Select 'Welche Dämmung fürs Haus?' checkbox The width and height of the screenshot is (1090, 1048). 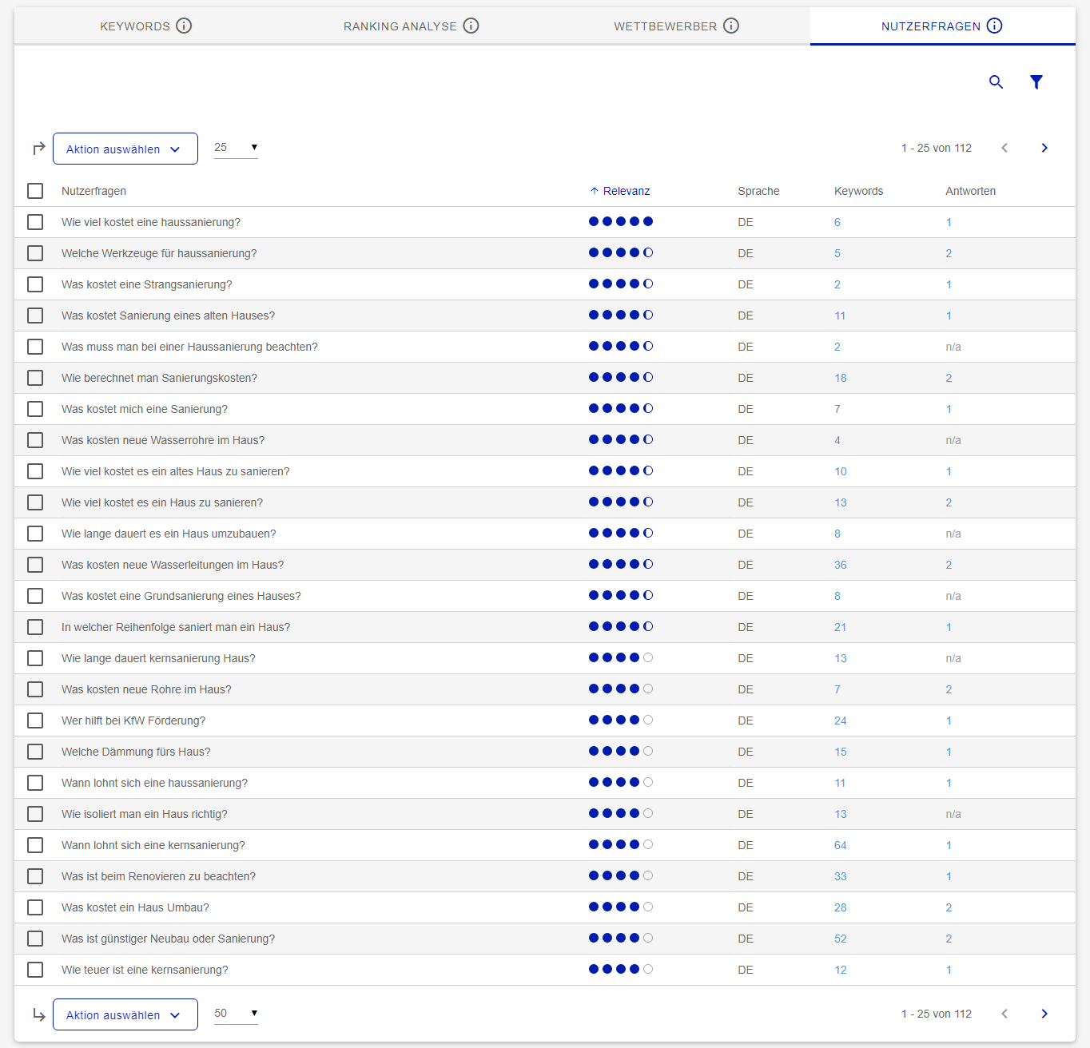[x=35, y=752]
